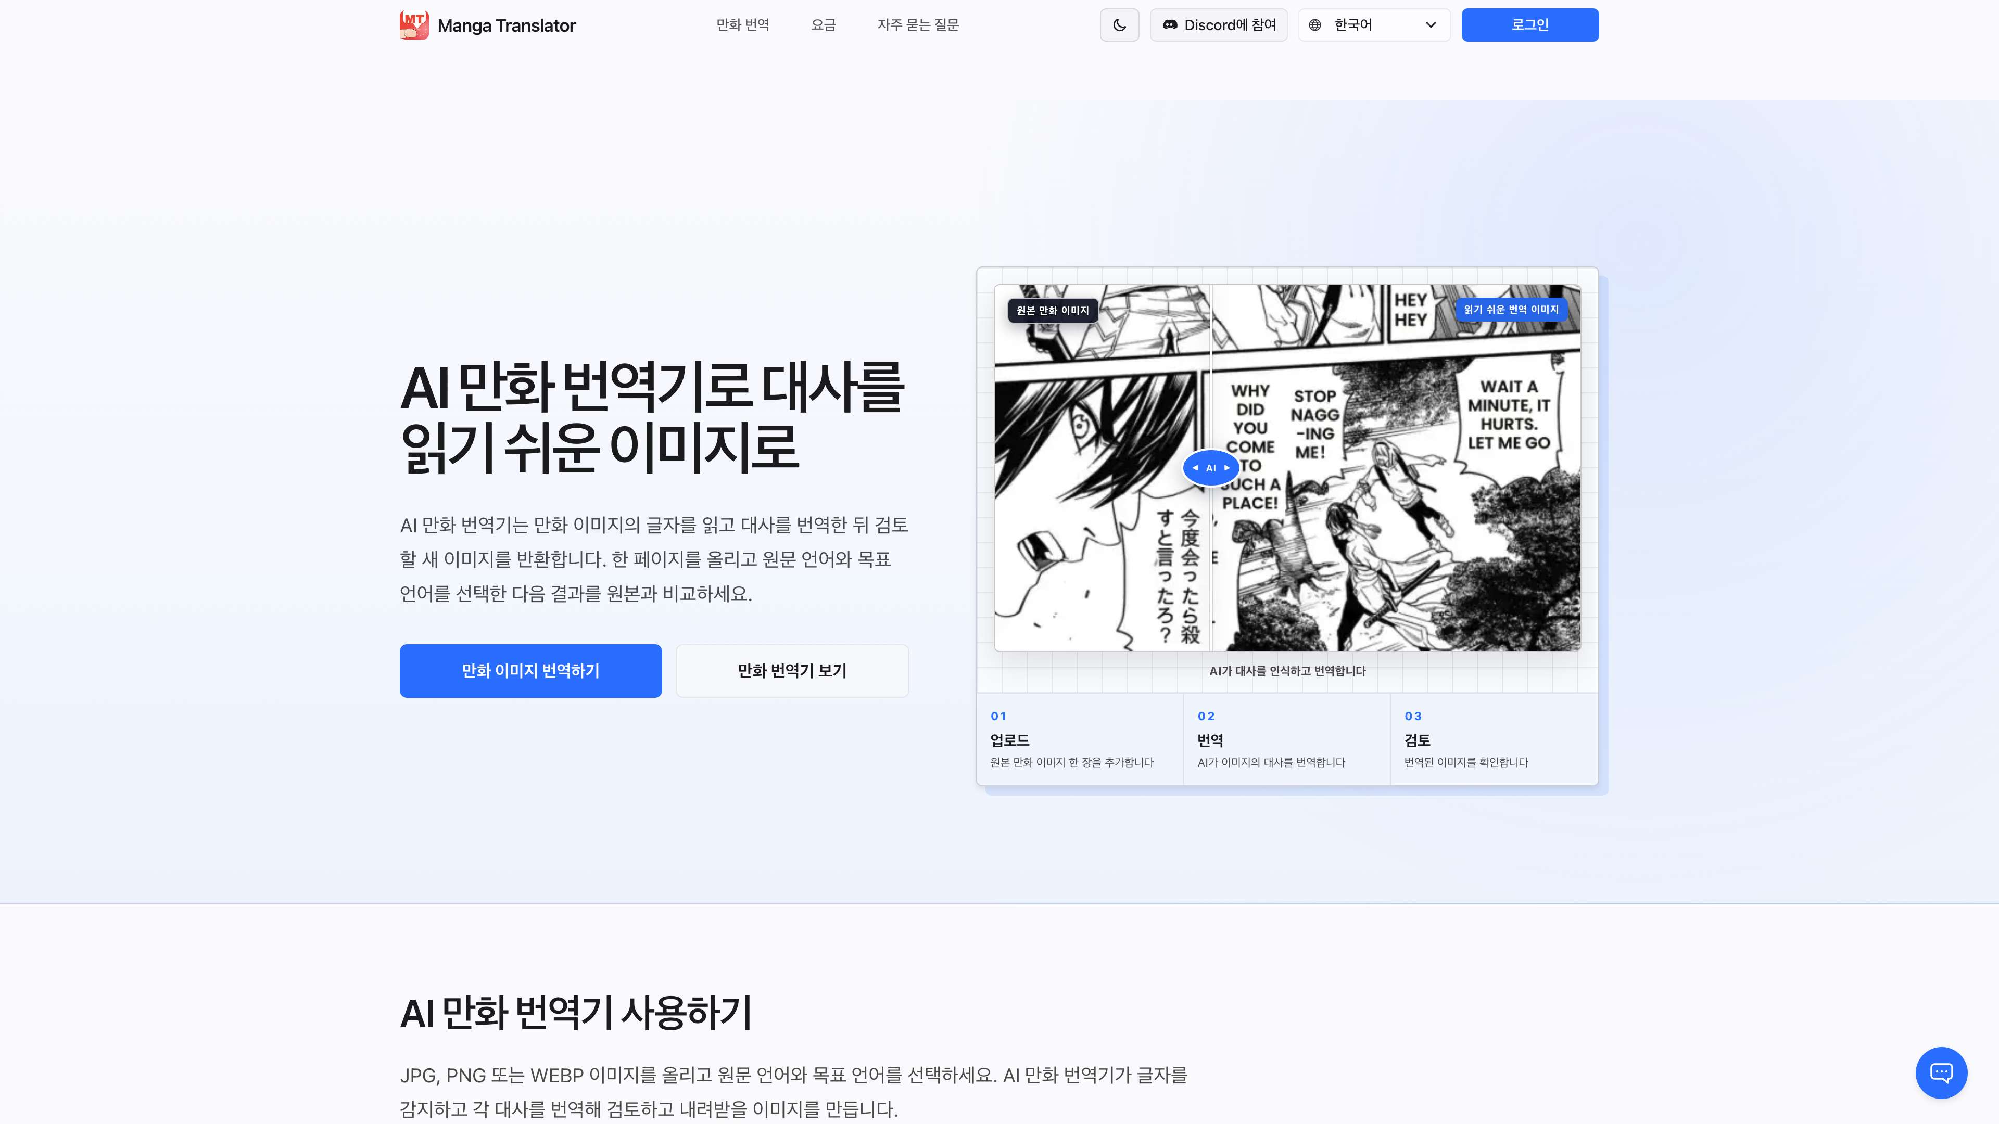The width and height of the screenshot is (1999, 1124).
Task: Click the AI 만화 번역기 사용하기 heading
Action: 576,1013
